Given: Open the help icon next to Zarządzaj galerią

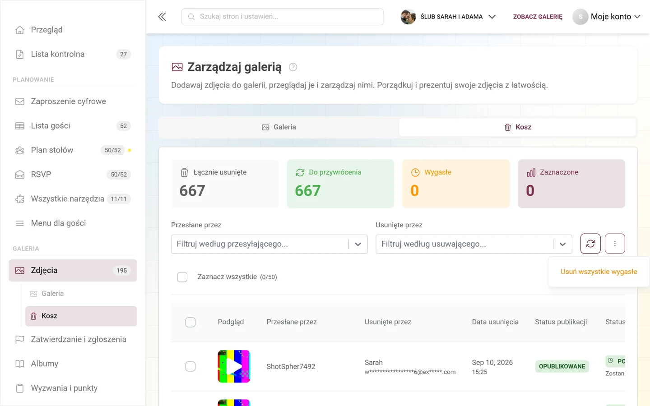Looking at the screenshot, I should click(x=293, y=67).
